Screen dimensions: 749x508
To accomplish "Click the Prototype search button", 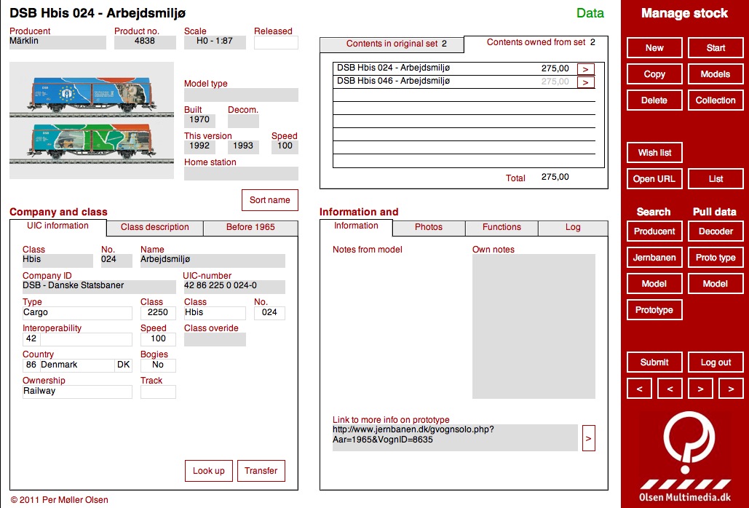I will pos(654,310).
